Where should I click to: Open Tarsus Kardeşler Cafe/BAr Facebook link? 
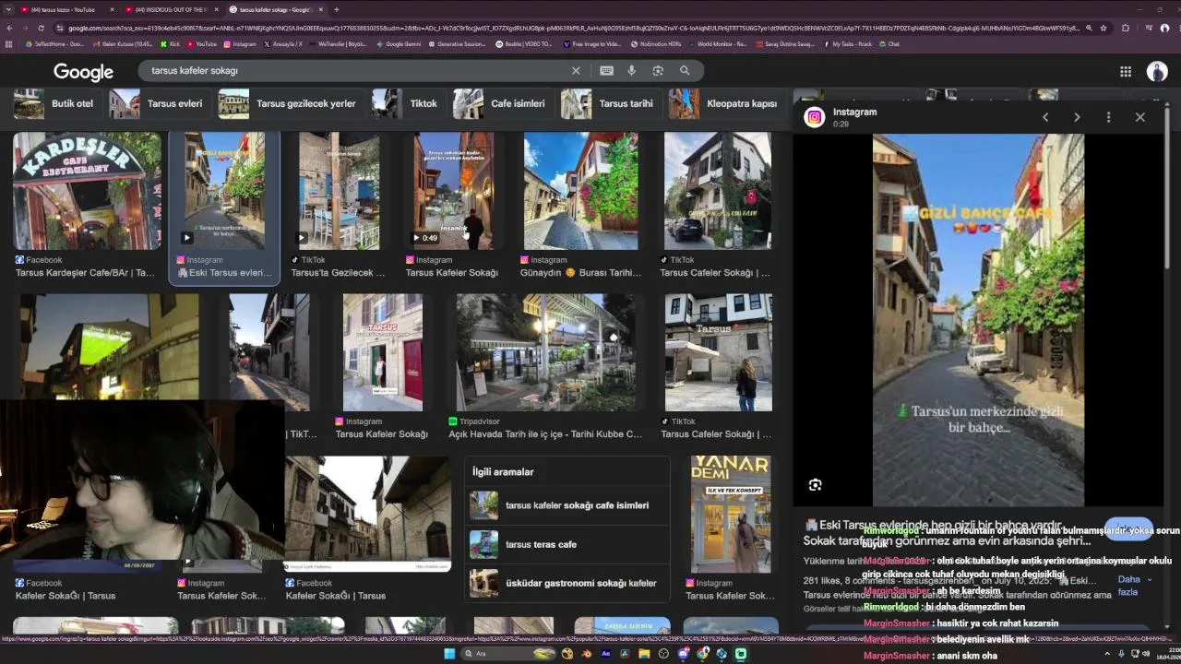pyautogui.click(x=85, y=273)
